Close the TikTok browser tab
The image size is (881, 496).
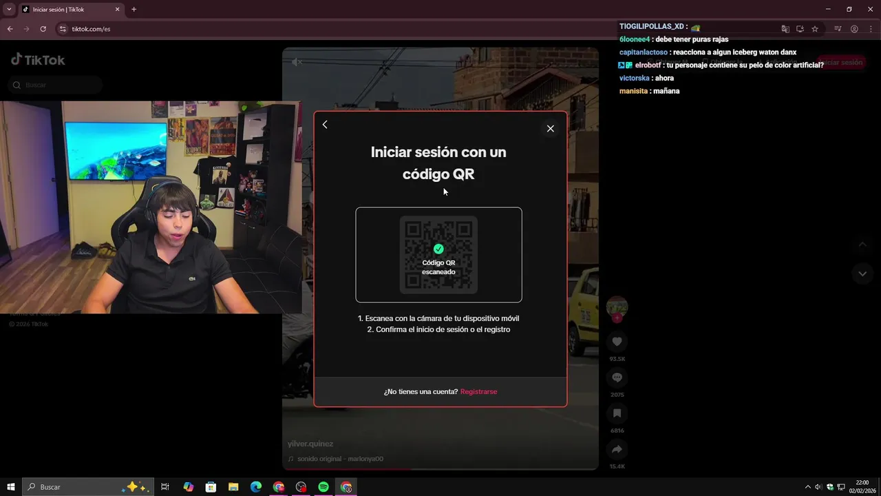coord(117,10)
